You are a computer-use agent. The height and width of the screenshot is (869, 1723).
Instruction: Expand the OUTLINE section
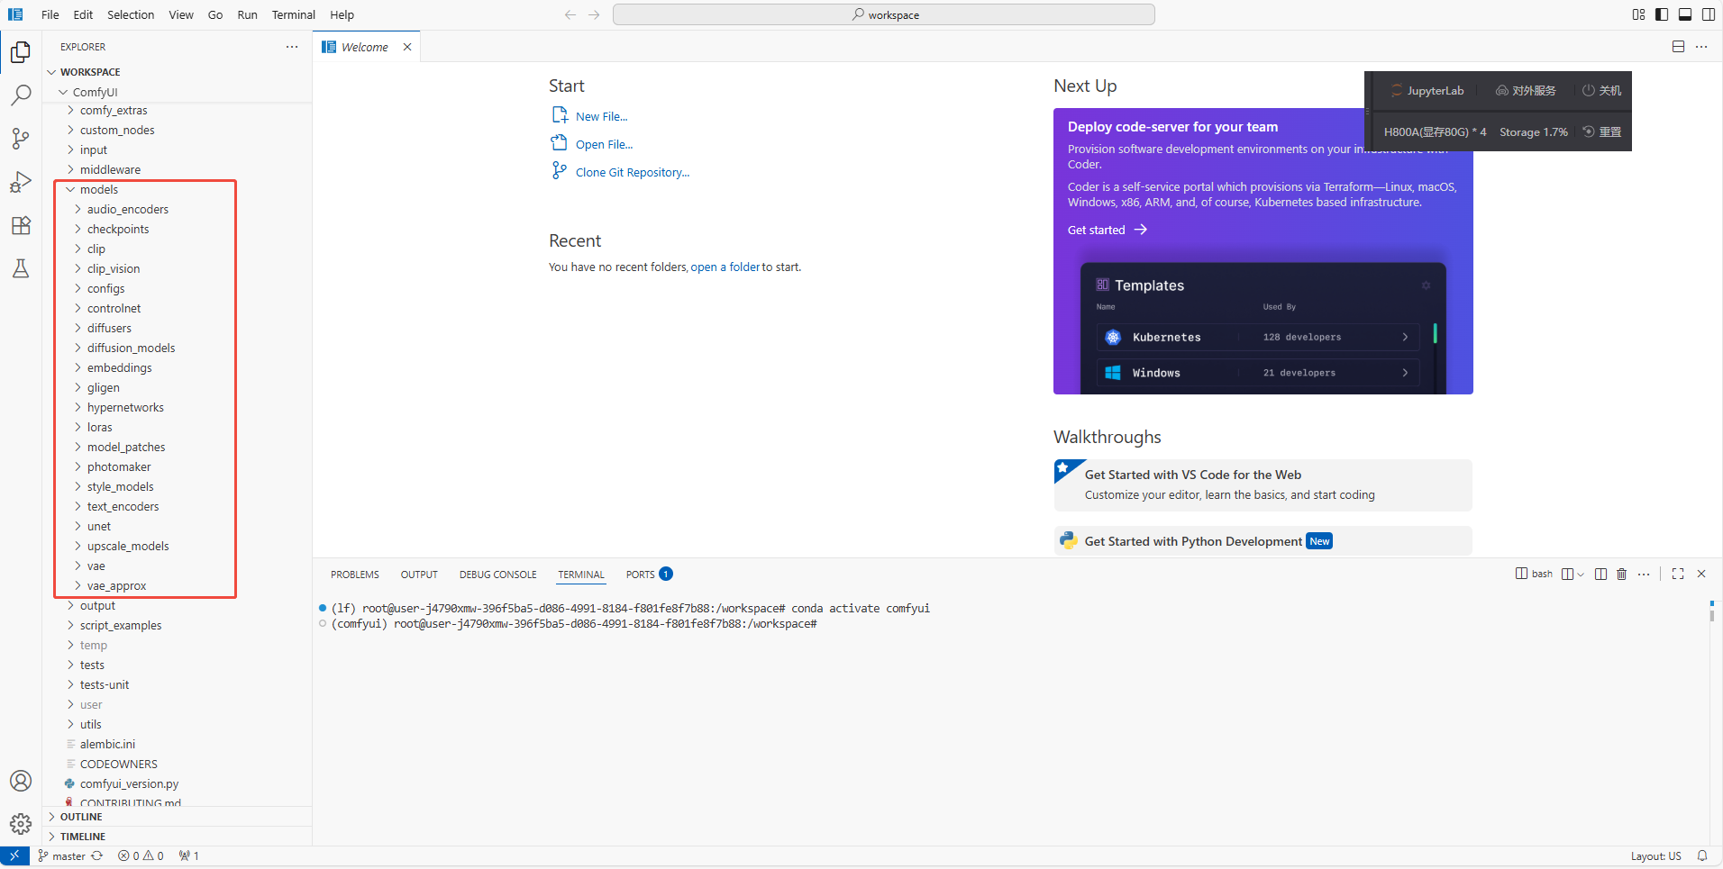(81, 817)
